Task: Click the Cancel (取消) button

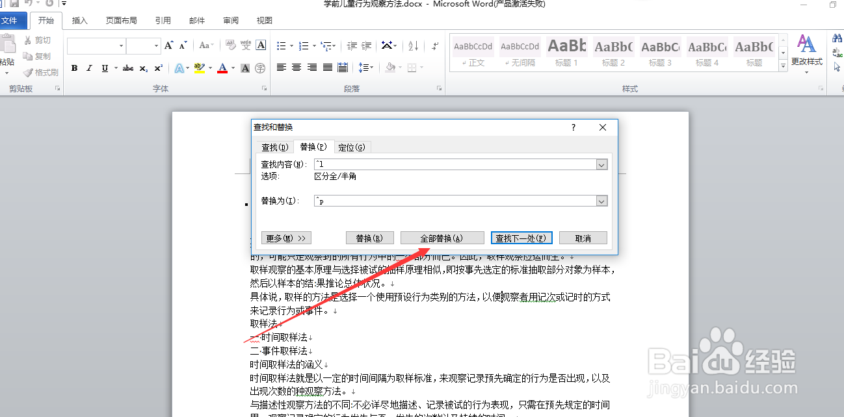Action: point(583,238)
